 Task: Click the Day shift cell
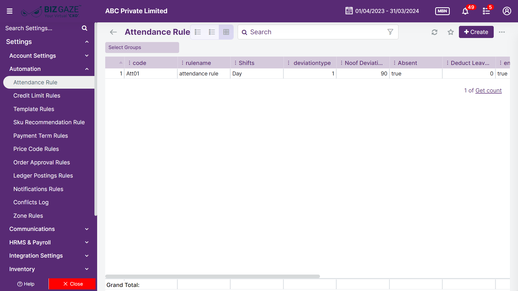pyautogui.click(x=257, y=74)
